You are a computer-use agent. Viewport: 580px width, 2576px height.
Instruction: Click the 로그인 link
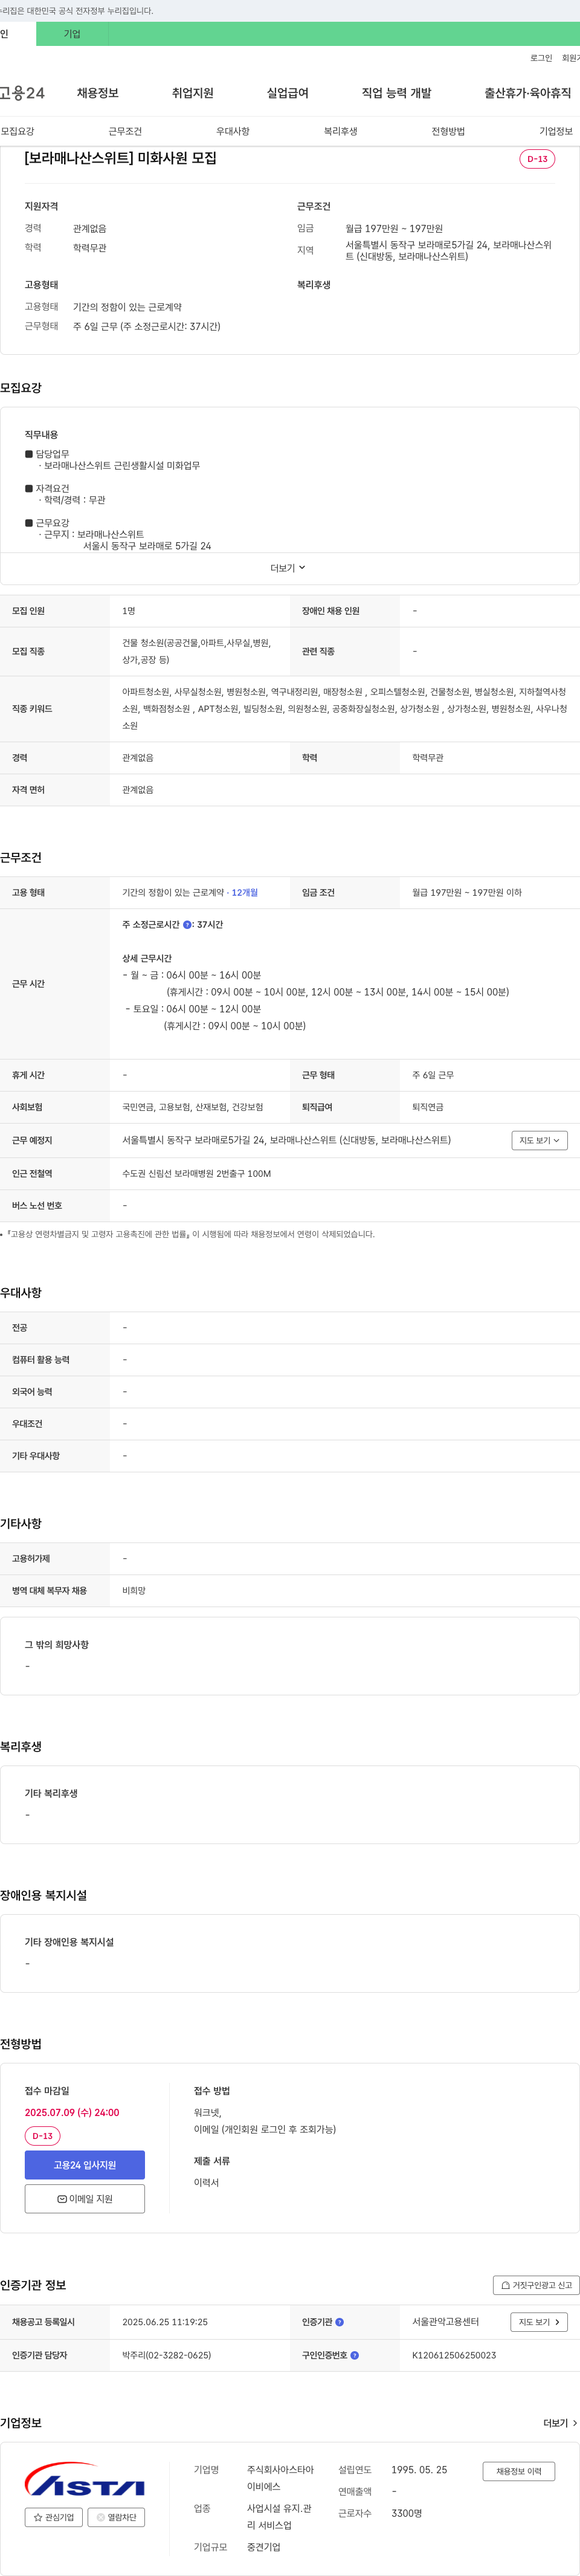[541, 58]
